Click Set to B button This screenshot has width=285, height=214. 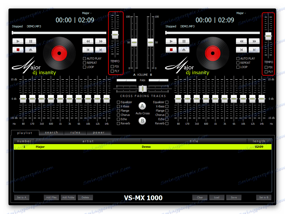(x=264, y=198)
